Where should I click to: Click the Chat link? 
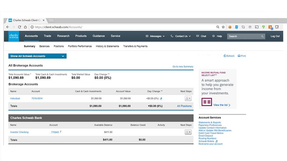(x=201, y=36)
